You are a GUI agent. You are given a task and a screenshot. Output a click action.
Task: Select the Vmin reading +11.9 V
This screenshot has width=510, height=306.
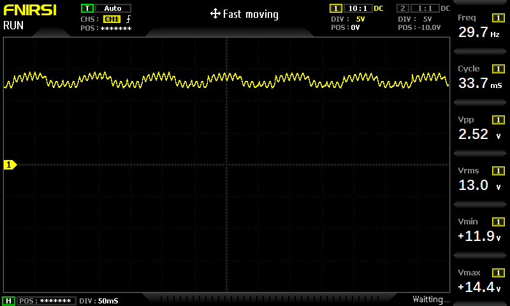point(479,237)
